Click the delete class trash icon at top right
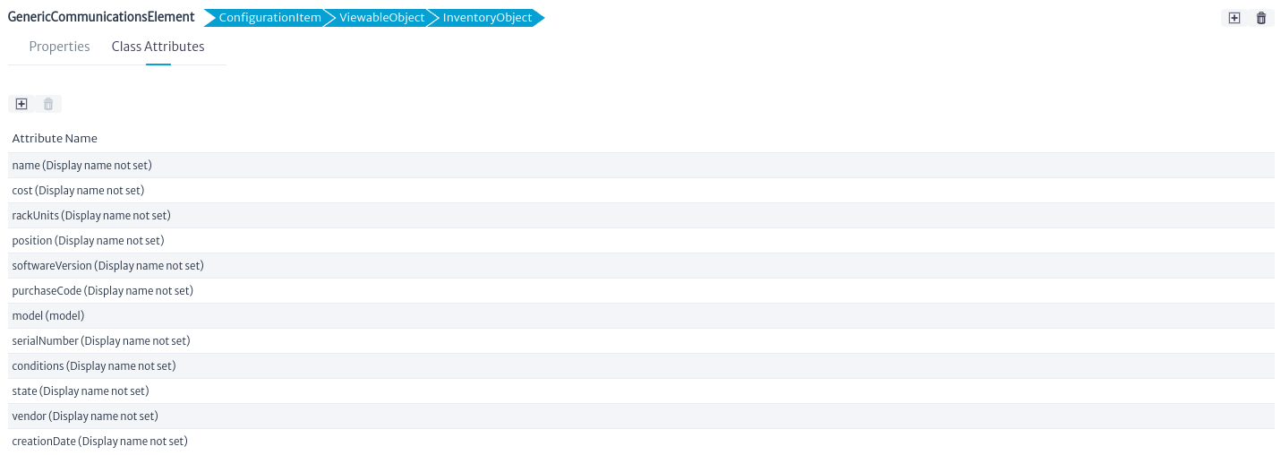This screenshot has height=455, width=1281. (x=1261, y=18)
